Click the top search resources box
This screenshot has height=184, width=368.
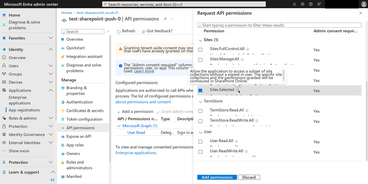point(184,4)
